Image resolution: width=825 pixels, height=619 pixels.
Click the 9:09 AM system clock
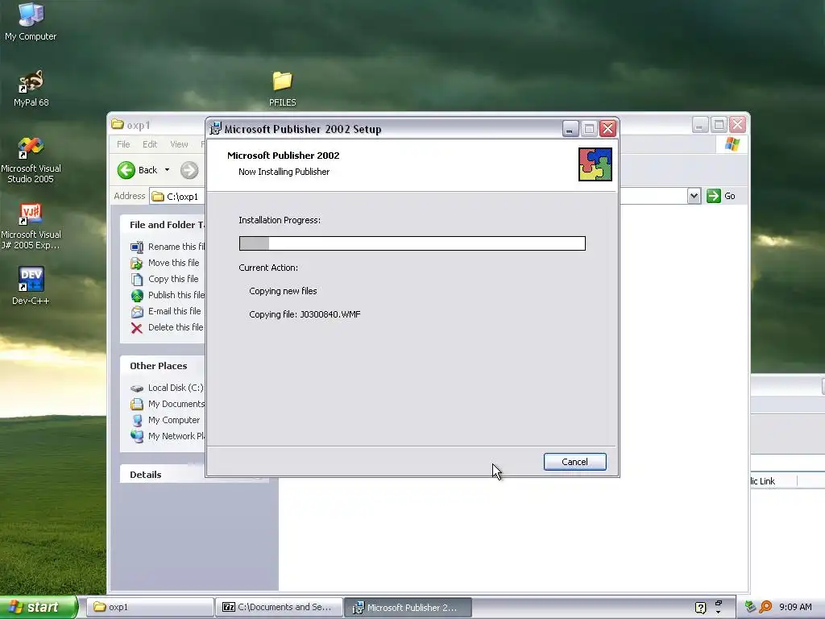coord(795,607)
